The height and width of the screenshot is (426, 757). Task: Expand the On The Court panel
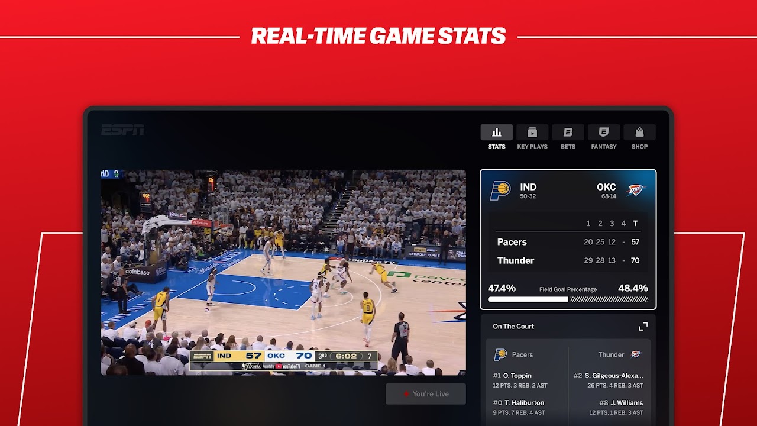click(x=643, y=327)
